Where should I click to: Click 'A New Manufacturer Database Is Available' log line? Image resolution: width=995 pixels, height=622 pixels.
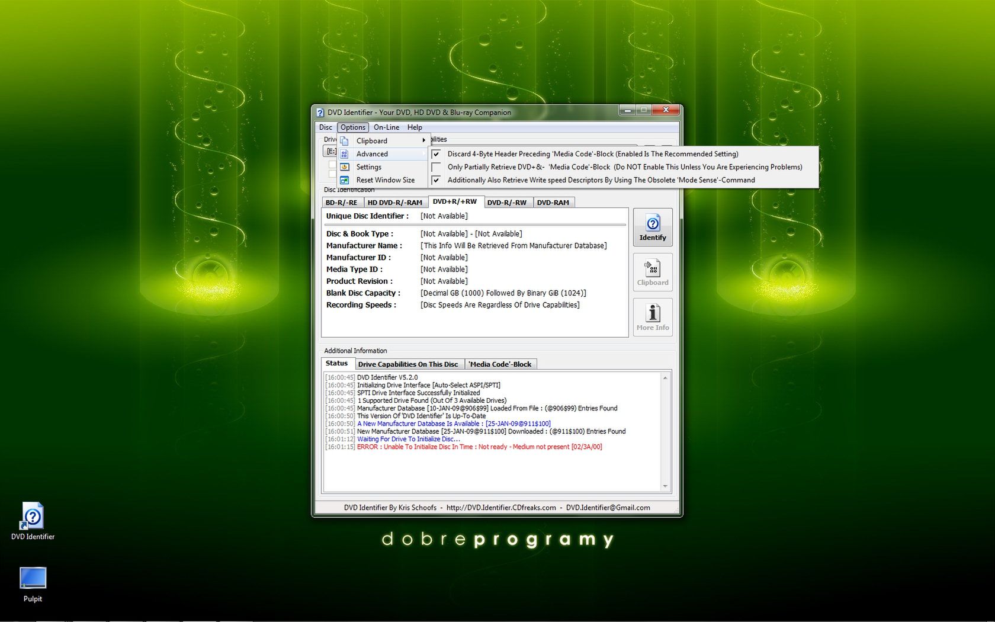[x=438, y=424]
